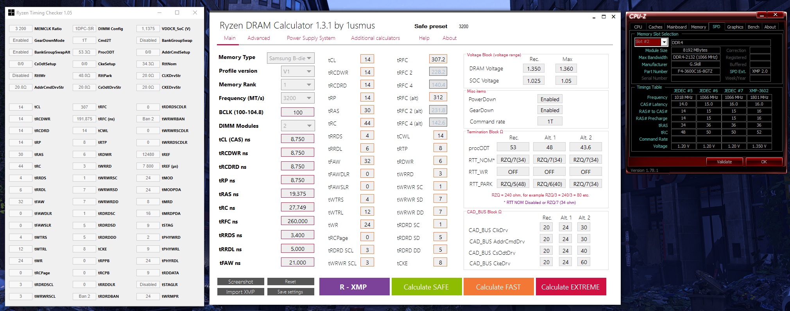This screenshot has width=790, height=311.
Task: Click the VDDCR_SoC (V) value 1,1375
Action: (148, 29)
